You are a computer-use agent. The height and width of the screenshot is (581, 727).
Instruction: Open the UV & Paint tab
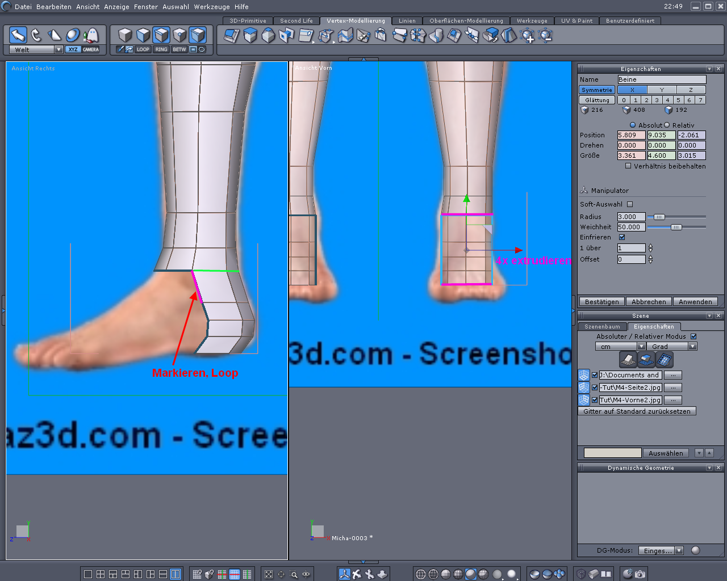[x=577, y=20]
